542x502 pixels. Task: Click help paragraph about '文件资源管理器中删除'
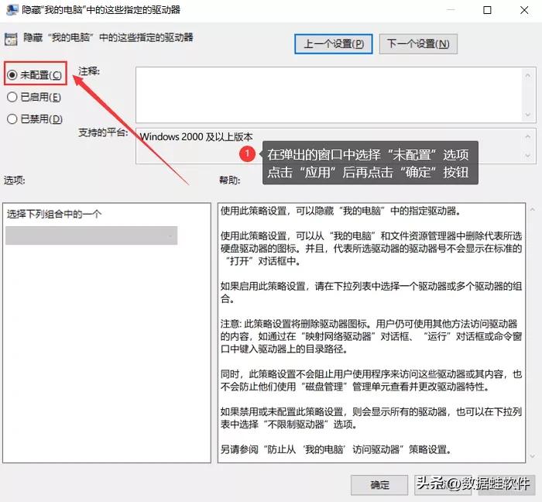pyautogui.click(x=371, y=248)
